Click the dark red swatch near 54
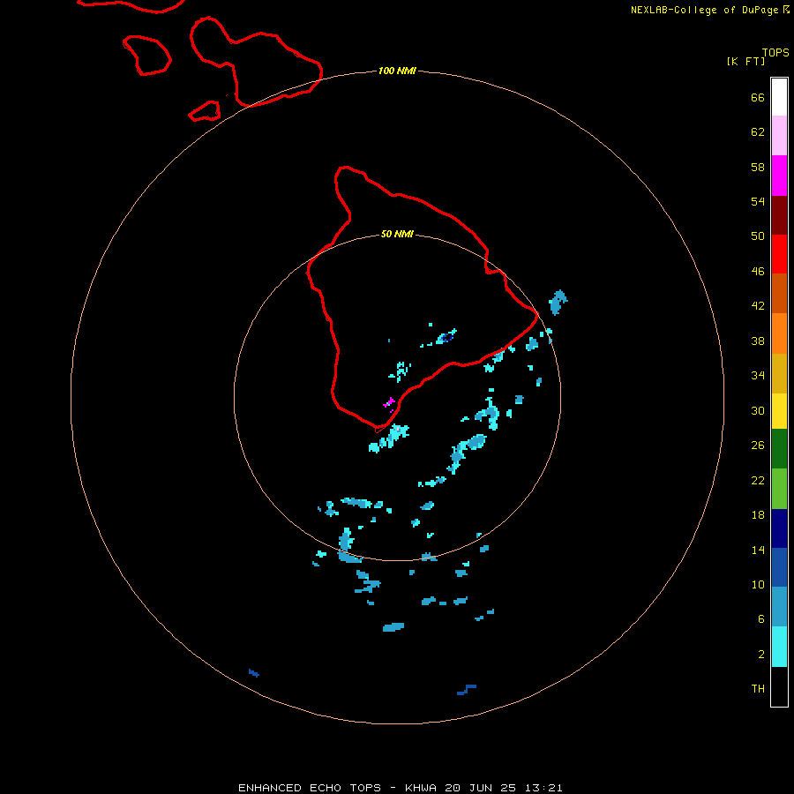The image size is (794, 794). (x=779, y=215)
